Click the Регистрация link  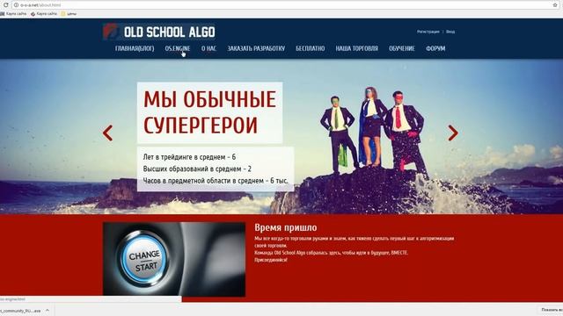click(x=428, y=32)
